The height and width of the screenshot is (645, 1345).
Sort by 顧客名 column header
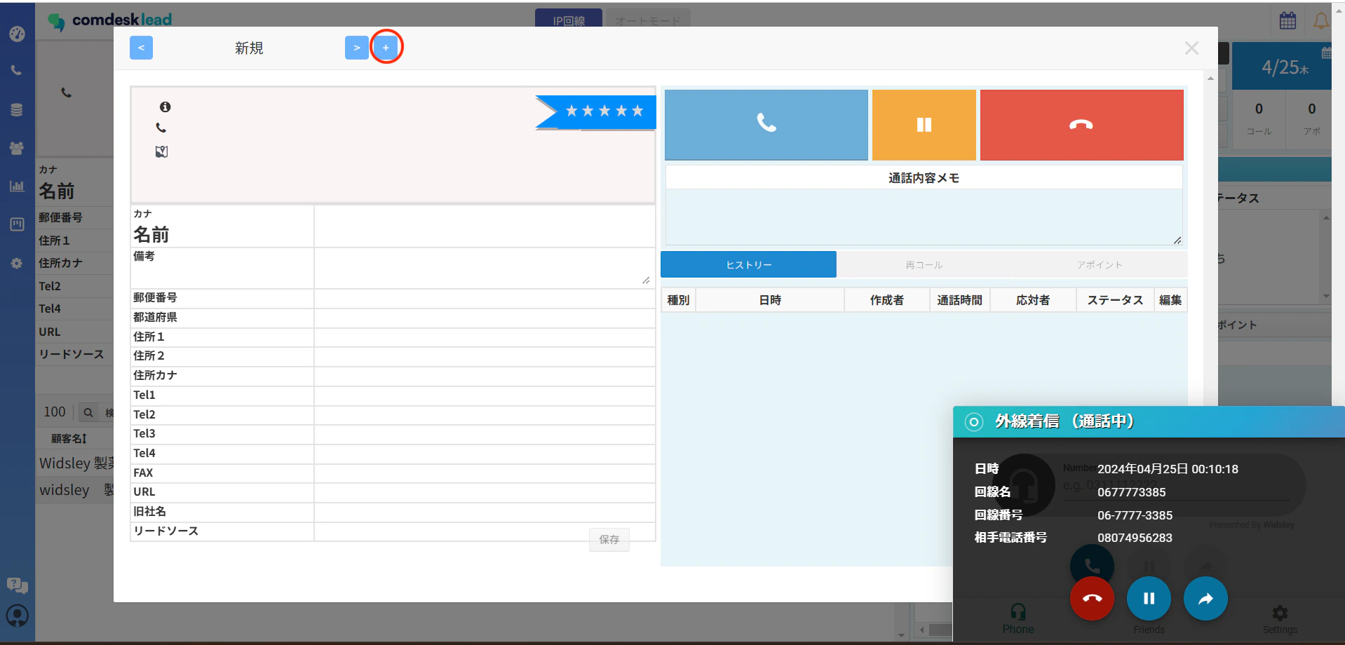click(x=69, y=438)
